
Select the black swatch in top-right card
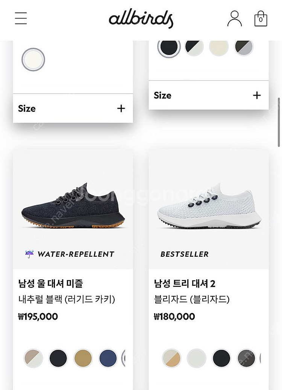(x=169, y=47)
